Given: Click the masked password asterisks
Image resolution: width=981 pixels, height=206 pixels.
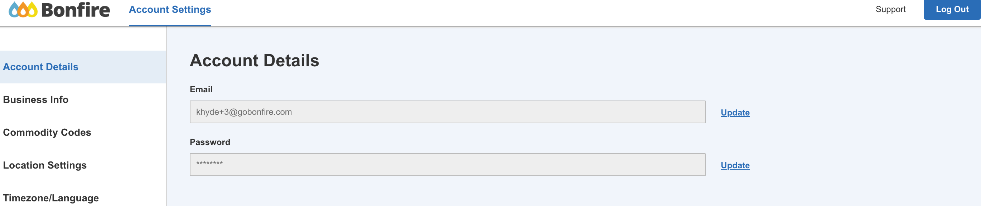Looking at the screenshot, I should [209, 164].
